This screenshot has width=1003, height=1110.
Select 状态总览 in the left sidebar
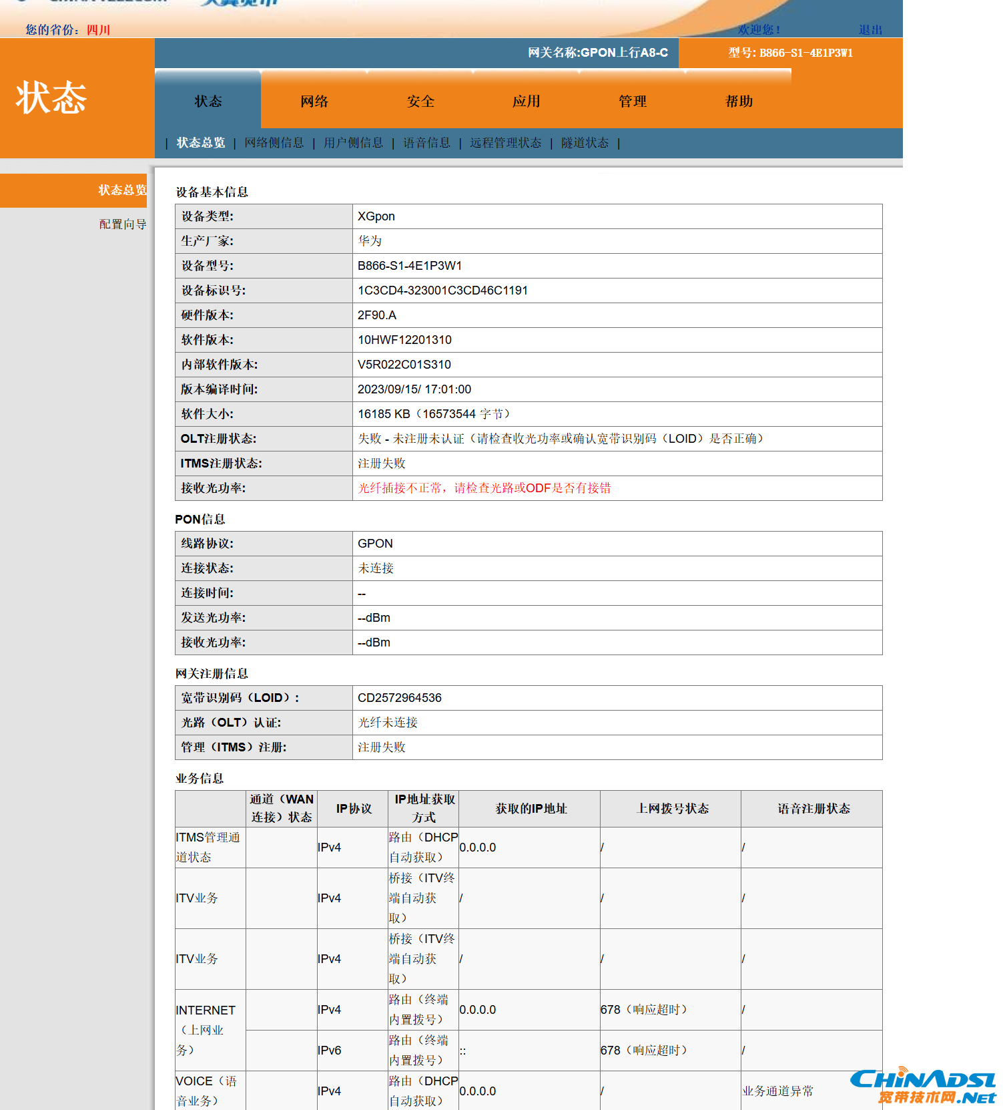pos(123,190)
